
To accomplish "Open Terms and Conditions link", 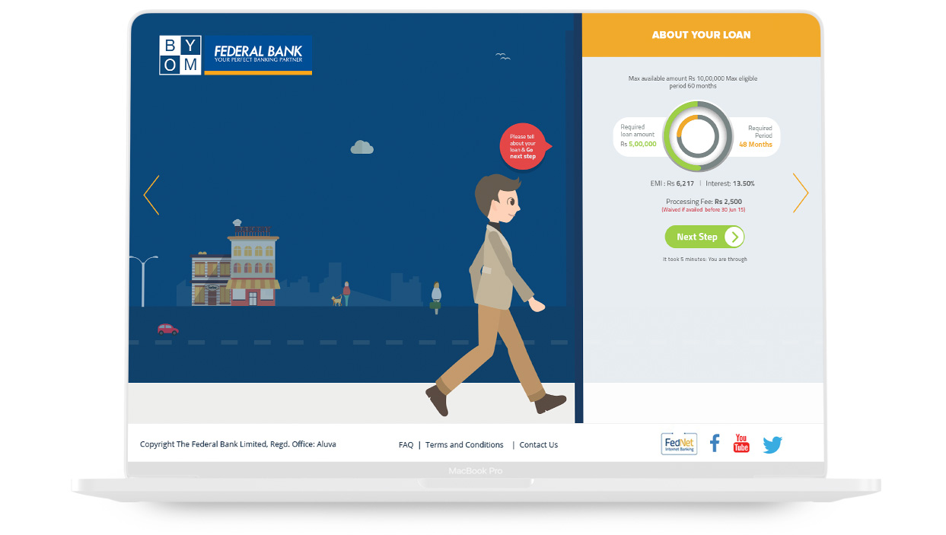I will coord(464,445).
